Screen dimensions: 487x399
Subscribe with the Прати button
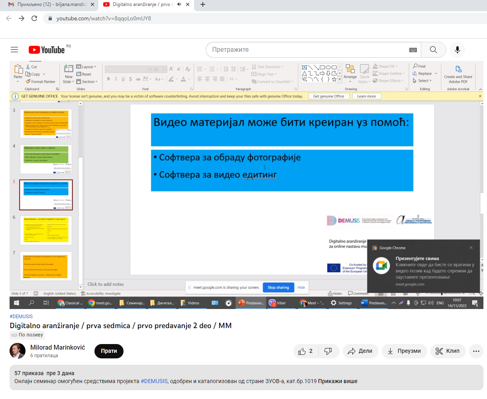click(x=109, y=351)
